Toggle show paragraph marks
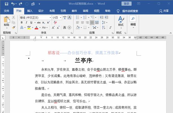The height and width of the screenshot is (113, 173). tap(110, 27)
